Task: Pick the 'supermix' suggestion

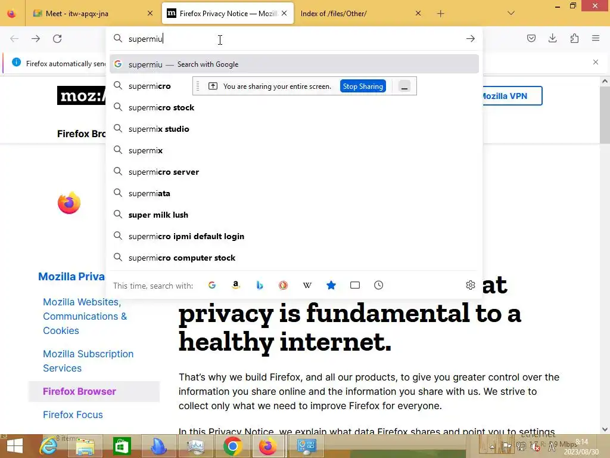Action: (294, 150)
